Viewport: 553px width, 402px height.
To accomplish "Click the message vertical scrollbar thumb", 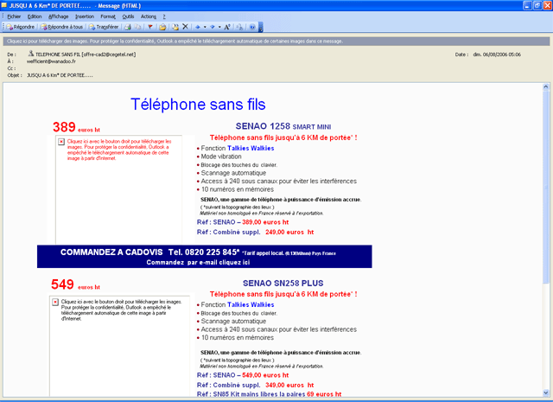I will 546,187.
